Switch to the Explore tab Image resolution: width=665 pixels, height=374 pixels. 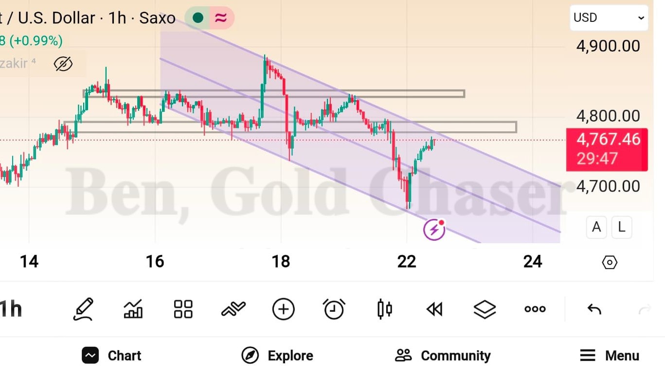pyautogui.click(x=277, y=356)
